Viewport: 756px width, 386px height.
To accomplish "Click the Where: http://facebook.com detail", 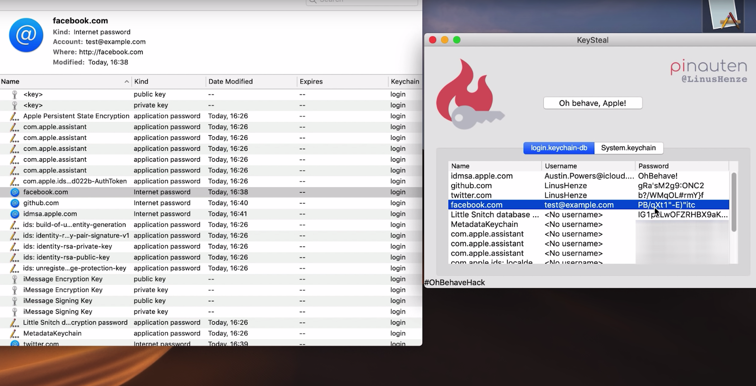I will click(98, 52).
